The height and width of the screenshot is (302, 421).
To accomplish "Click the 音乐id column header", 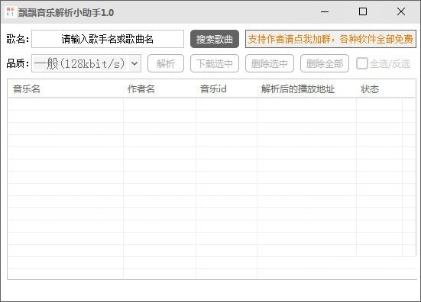I will pos(227,88).
